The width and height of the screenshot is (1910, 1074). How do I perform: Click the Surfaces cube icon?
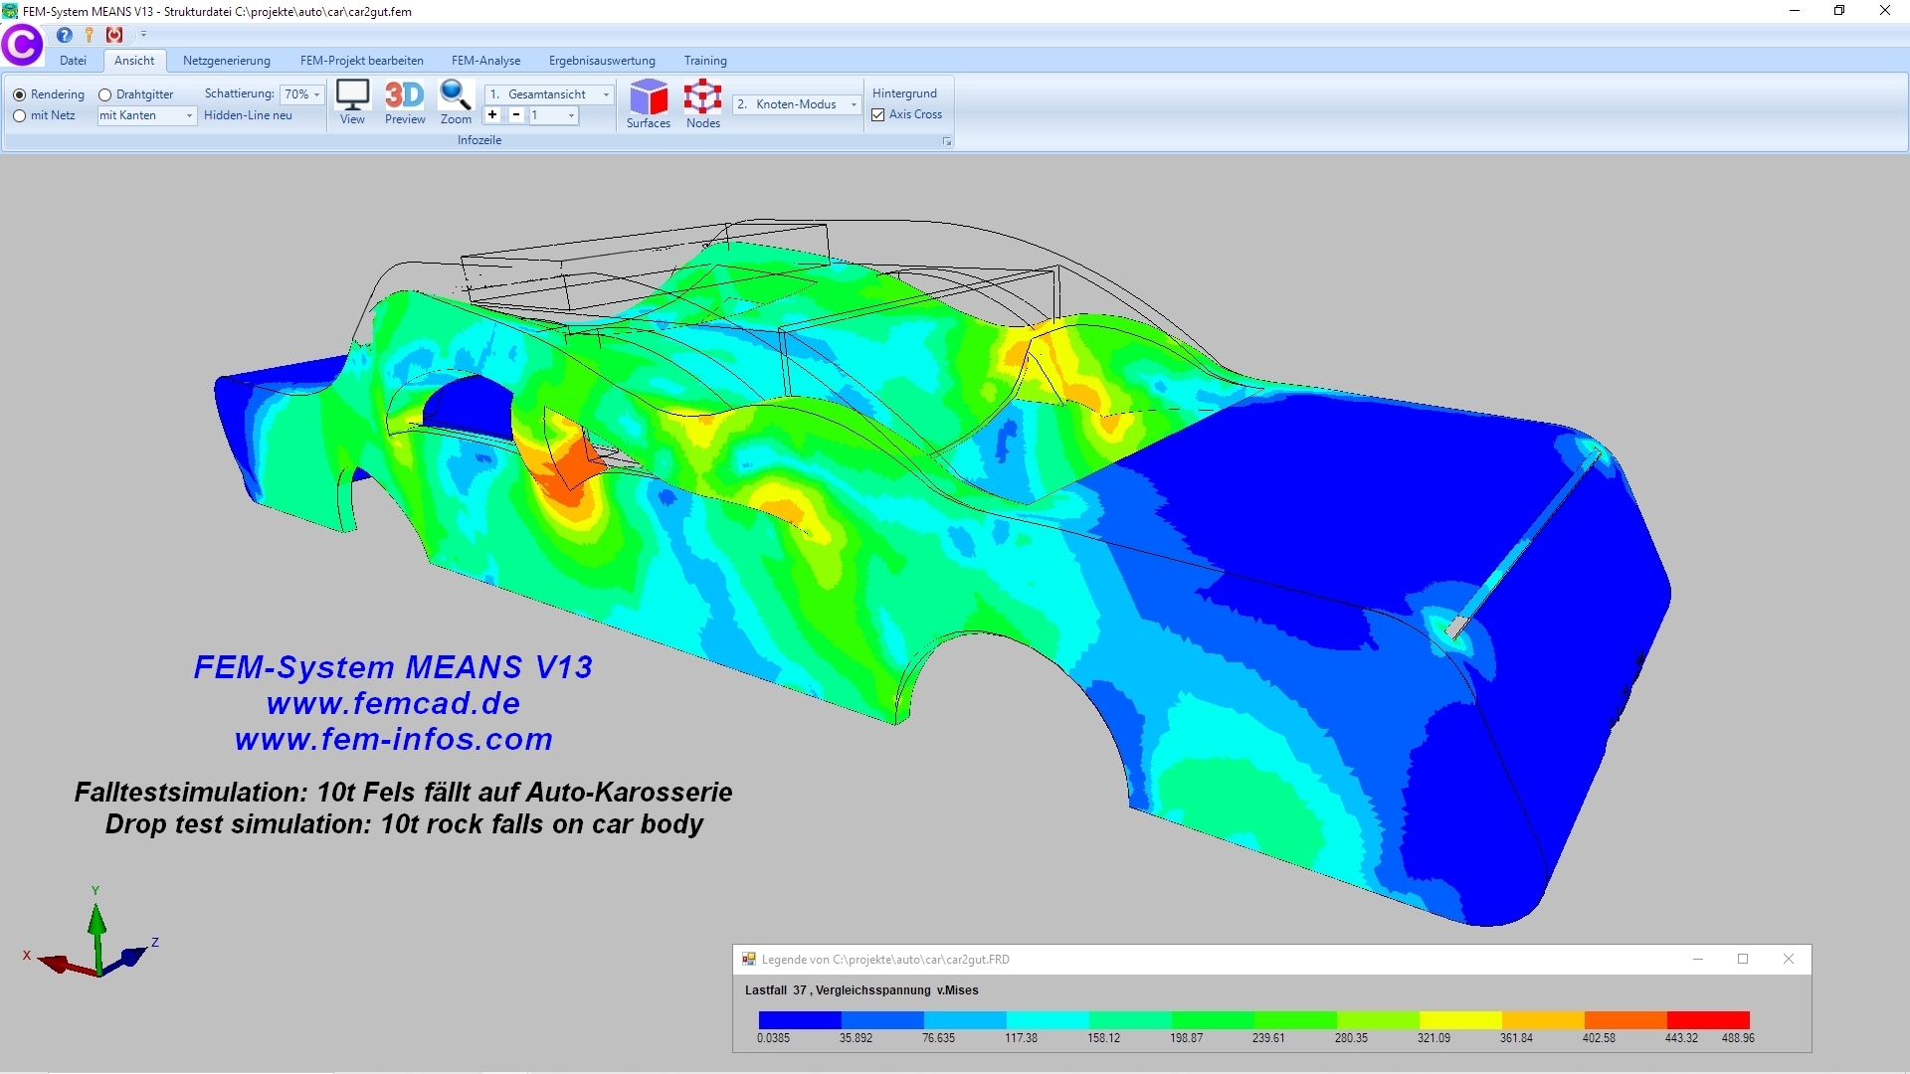point(649,97)
